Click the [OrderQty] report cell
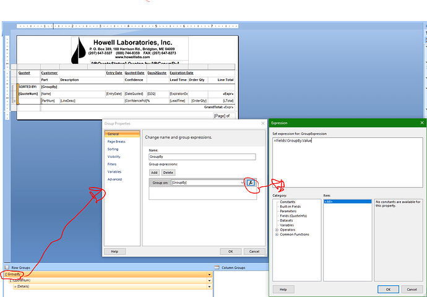The height and width of the screenshot is (297, 427). [198, 101]
